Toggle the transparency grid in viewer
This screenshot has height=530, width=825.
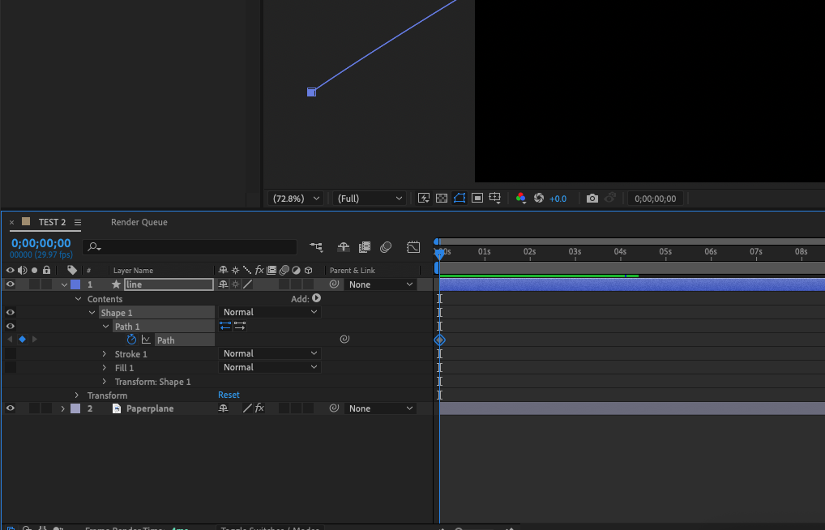point(442,199)
